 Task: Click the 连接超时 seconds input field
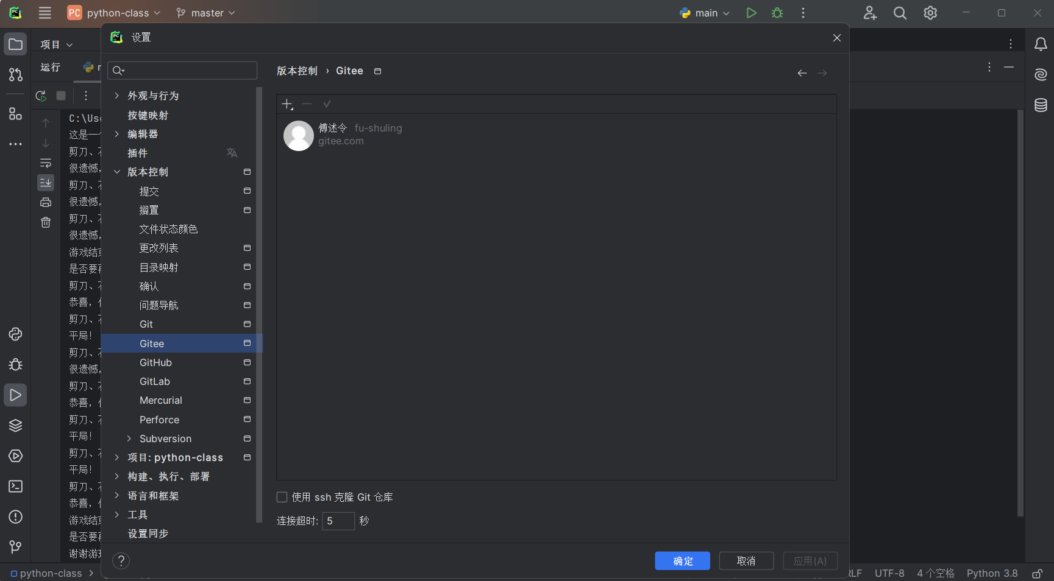pos(338,521)
